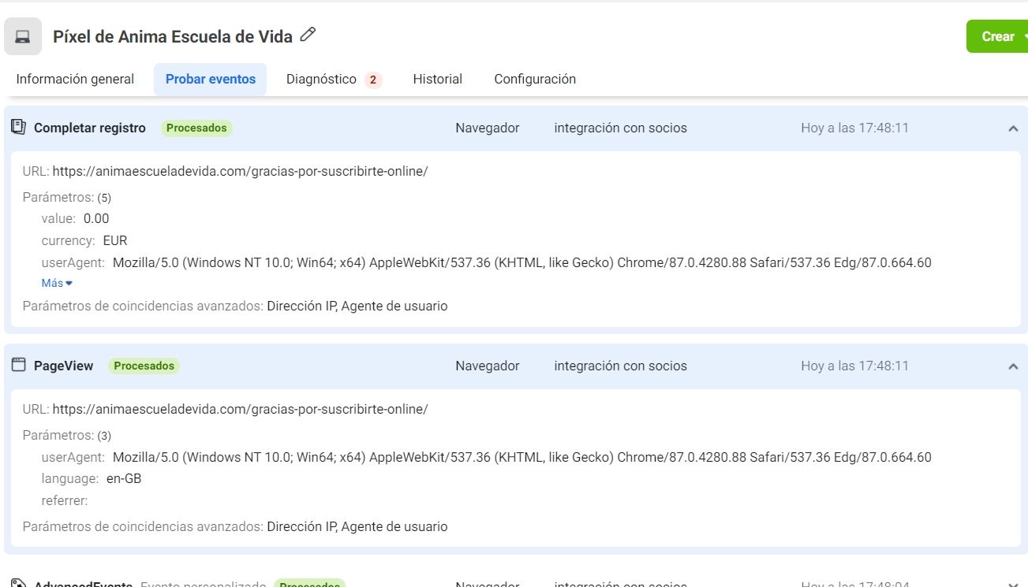Open the Diagnóstico tab
This screenshot has width=1028, height=587.
tap(334, 79)
